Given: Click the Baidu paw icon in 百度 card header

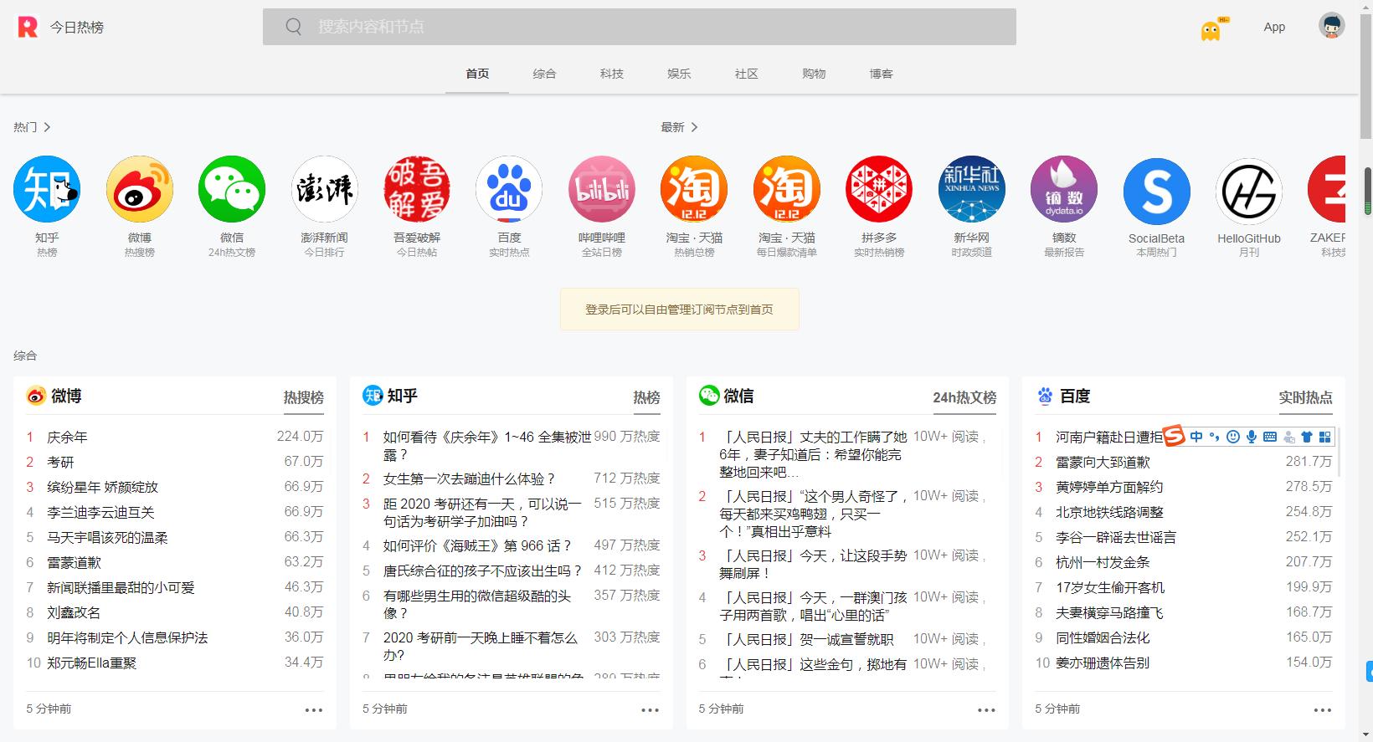Looking at the screenshot, I should tap(1045, 396).
